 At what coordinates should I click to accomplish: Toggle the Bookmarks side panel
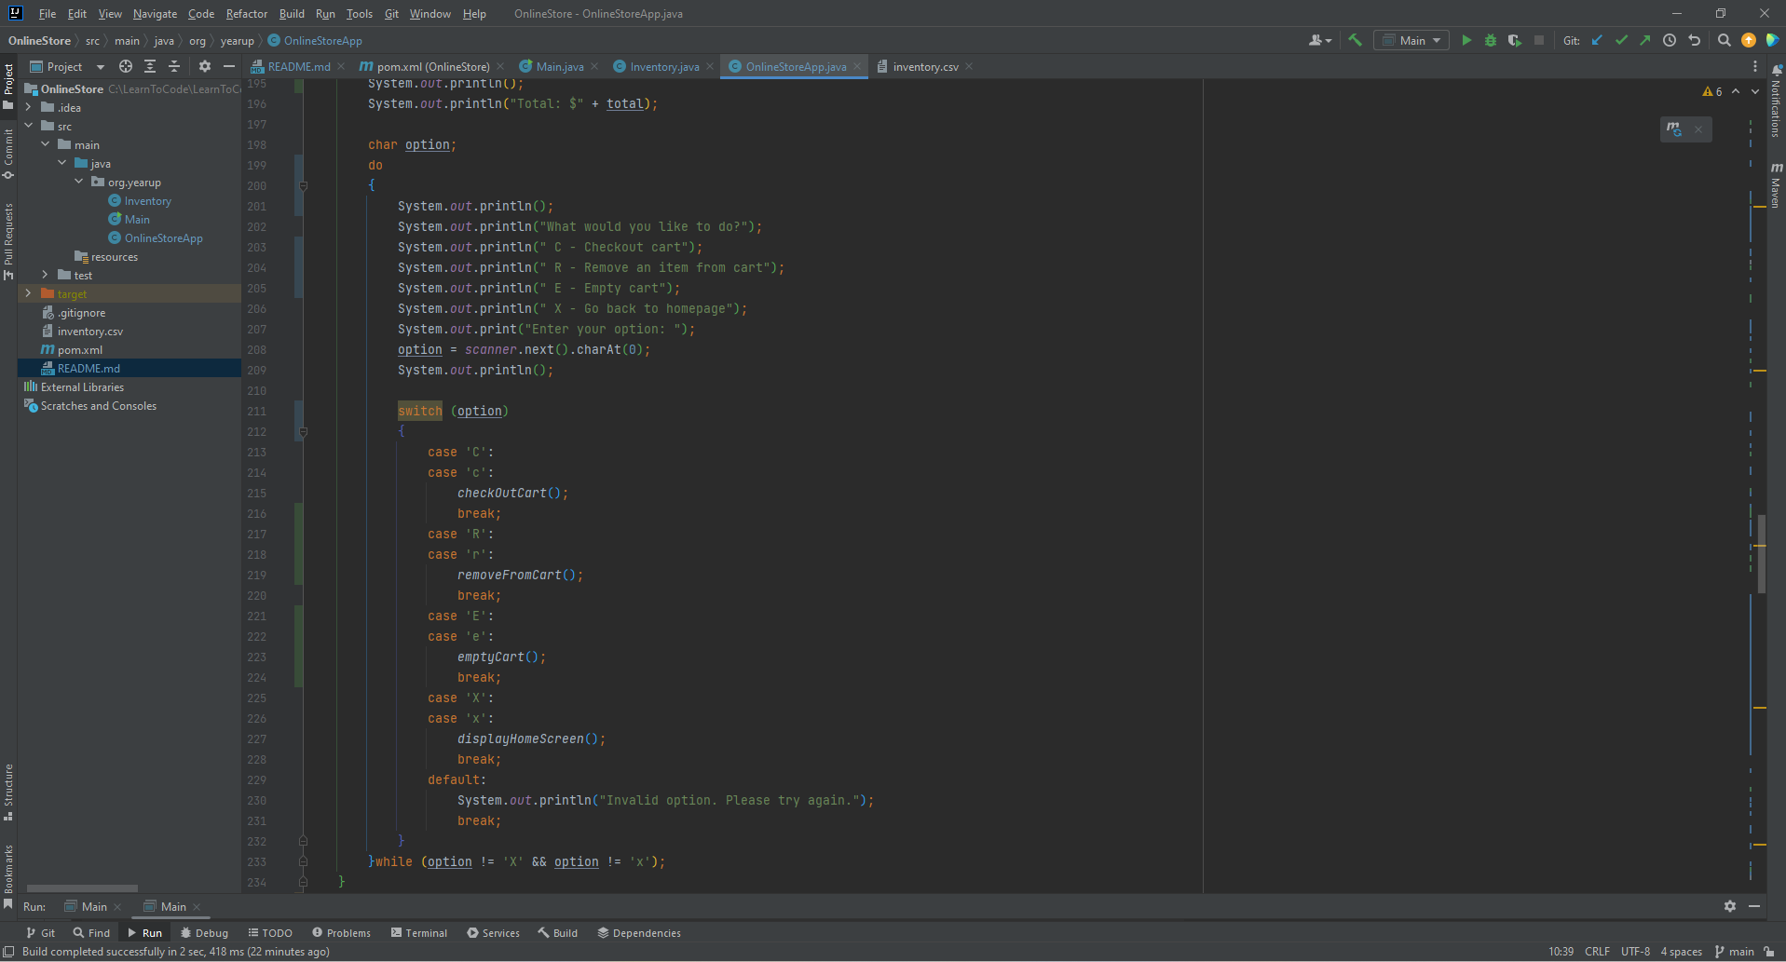tap(8, 875)
